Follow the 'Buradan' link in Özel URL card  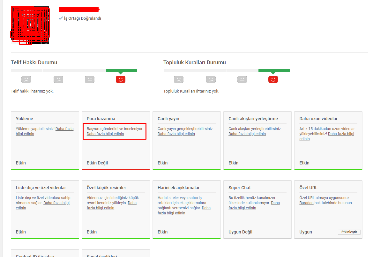click(306, 203)
